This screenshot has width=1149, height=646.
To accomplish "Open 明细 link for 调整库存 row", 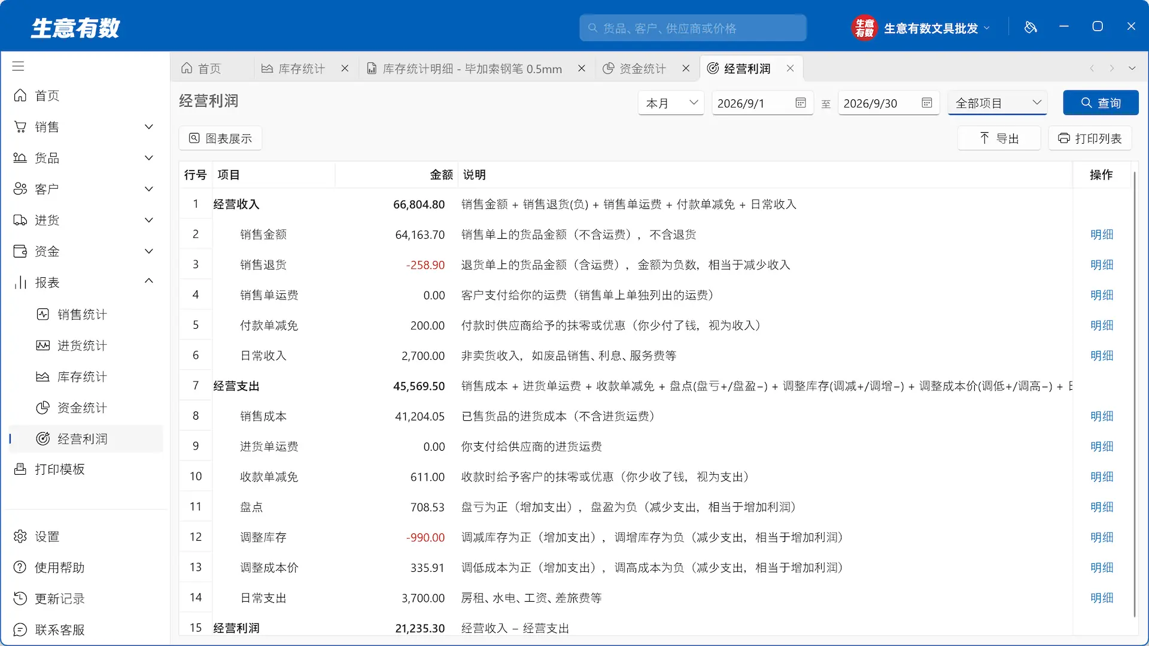I will (1102, 538).
